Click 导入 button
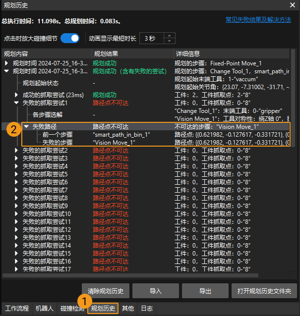The height and width of the screenshot is (316, 300). tap(156, 291)
